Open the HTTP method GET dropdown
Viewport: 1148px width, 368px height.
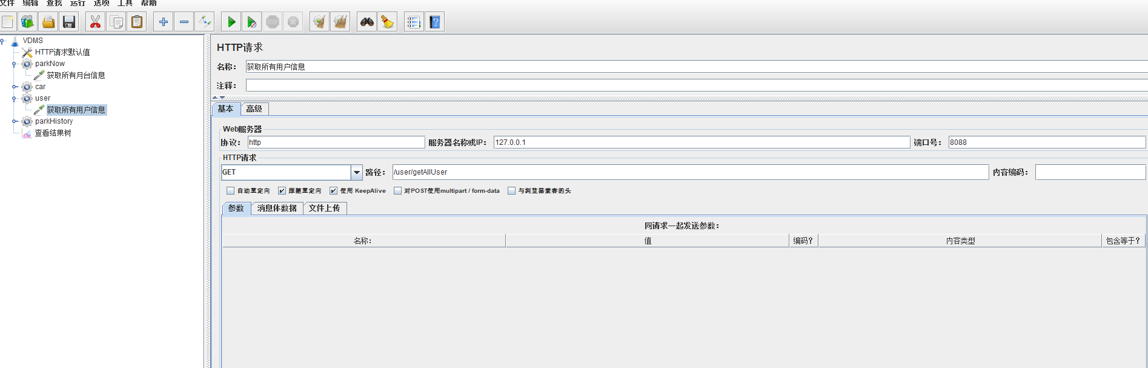[357, 172]
